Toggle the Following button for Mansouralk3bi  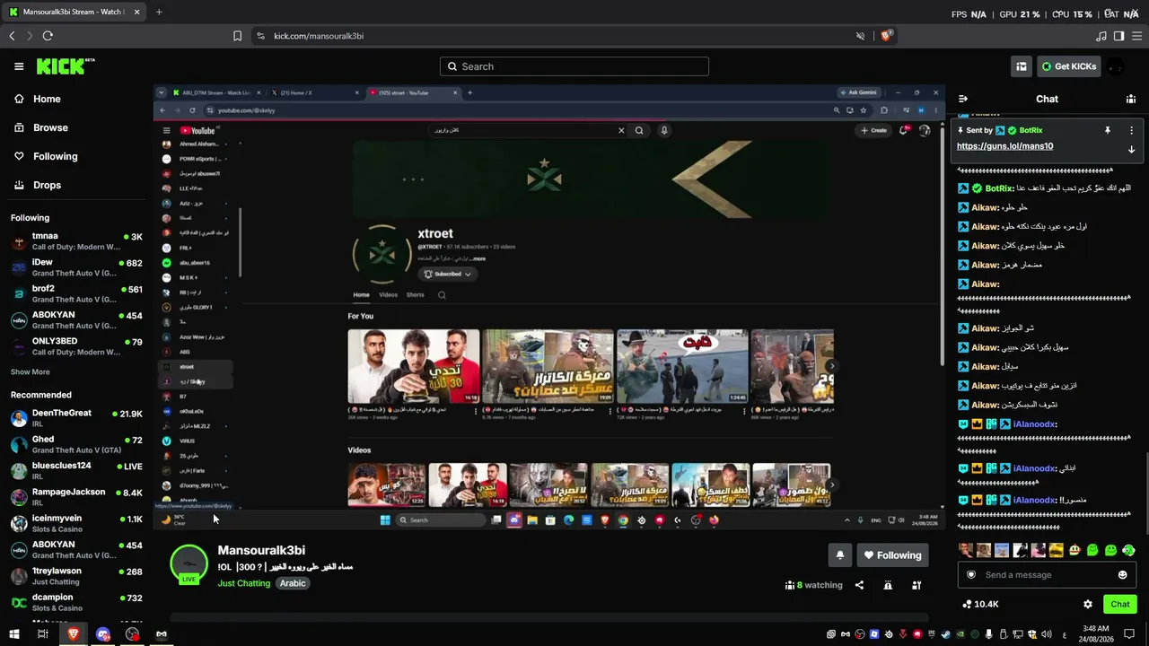click(892, 555)
